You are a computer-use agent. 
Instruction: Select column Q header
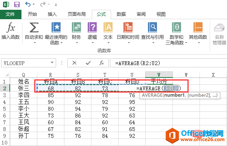pyautogui.click(x=23, y=75)
